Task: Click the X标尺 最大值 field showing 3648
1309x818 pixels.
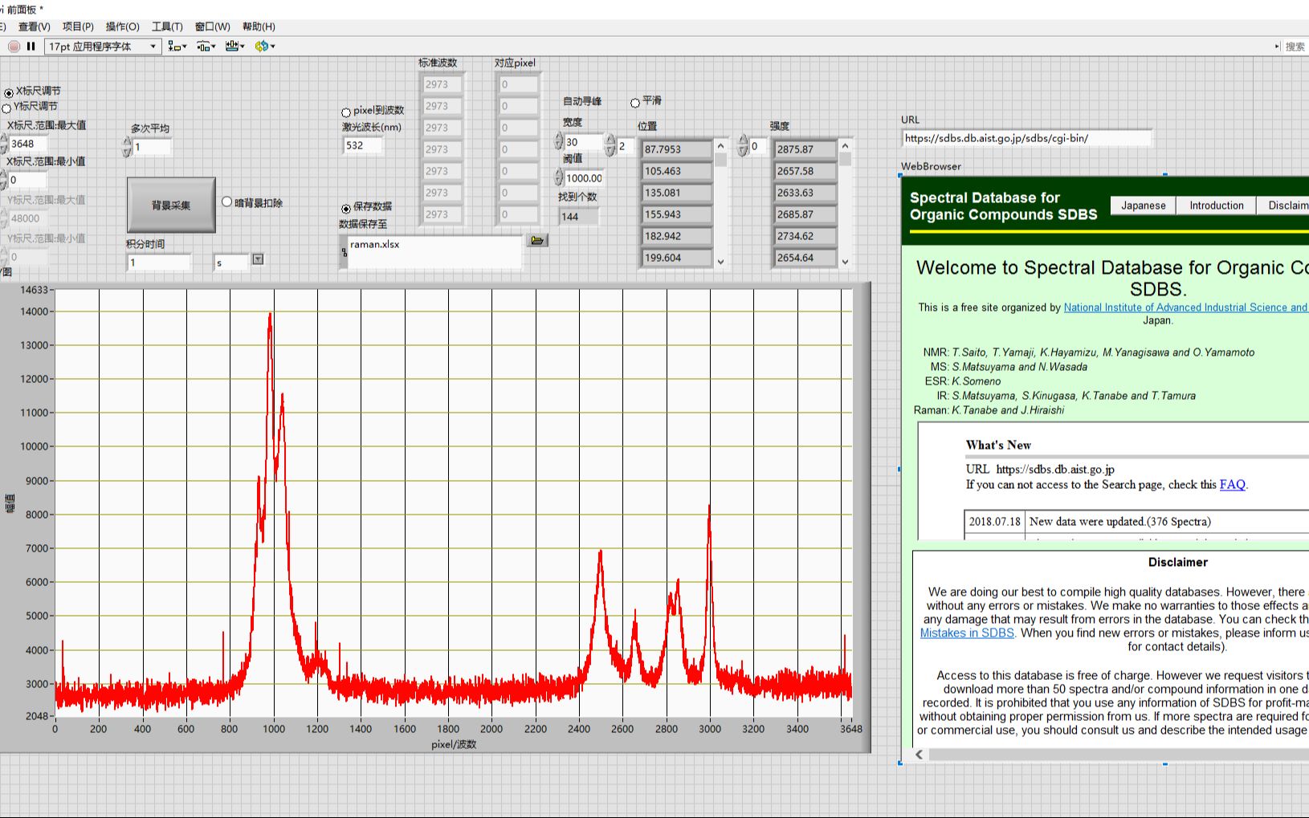Action: (x=27, y=144)
